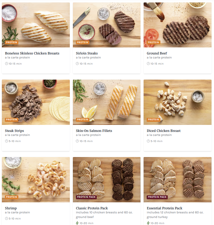This screenshot has height=225, width=214.
Task: Click the PROTEIN badge on Sirloin Steaks image
Action: pos(83,42)
